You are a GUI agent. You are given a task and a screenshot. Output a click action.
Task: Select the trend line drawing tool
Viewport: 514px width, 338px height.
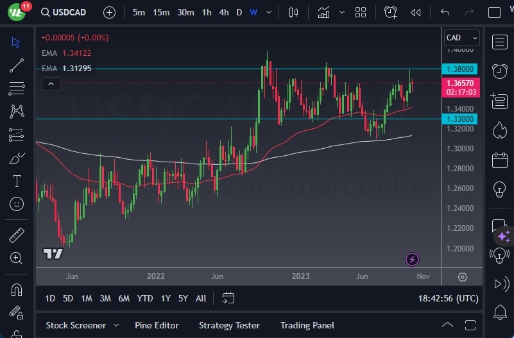click(x=17, y=65)
